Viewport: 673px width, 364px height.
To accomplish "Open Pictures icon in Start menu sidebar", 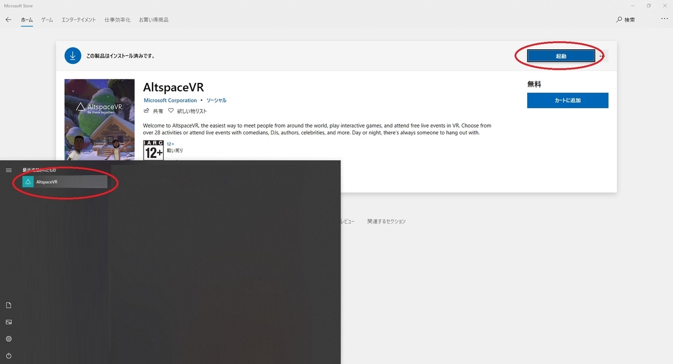I will 8,322.
